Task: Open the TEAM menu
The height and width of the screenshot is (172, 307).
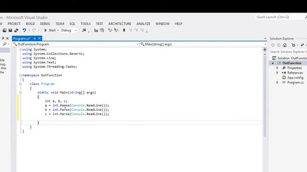Action: click(x=59, y=24)
